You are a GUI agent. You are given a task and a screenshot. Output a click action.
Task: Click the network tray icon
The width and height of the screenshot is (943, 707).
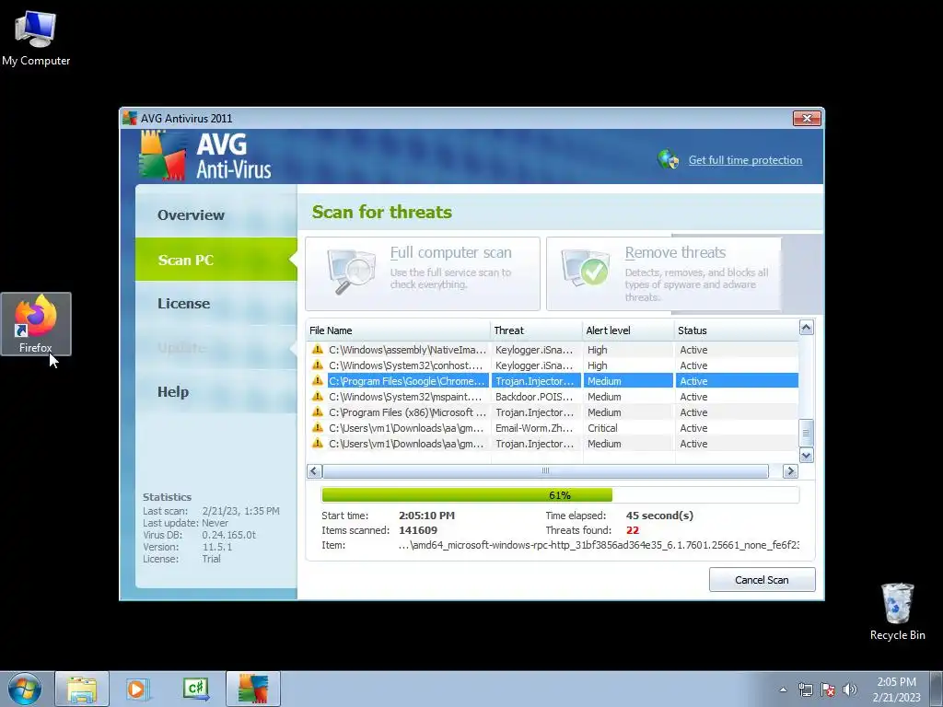click(x=805, y=690)
